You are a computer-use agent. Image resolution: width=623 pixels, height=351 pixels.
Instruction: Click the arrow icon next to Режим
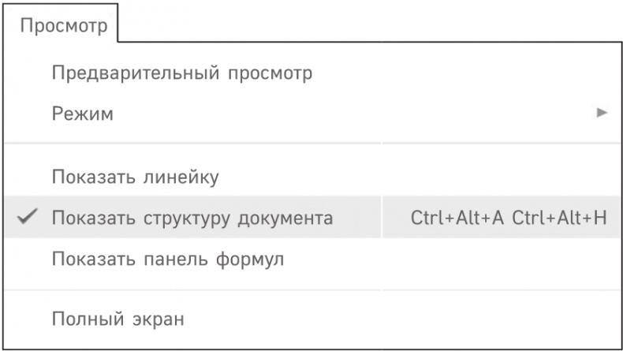coord(602,114)
